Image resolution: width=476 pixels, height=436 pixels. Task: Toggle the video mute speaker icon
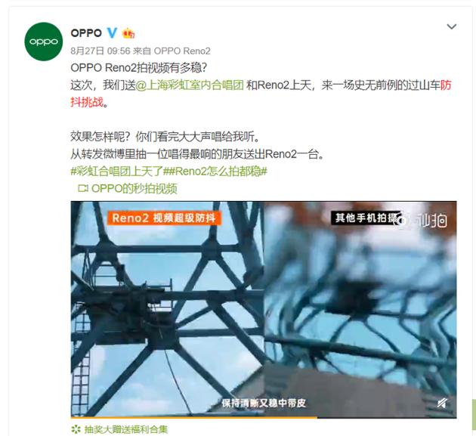(442, 404)
